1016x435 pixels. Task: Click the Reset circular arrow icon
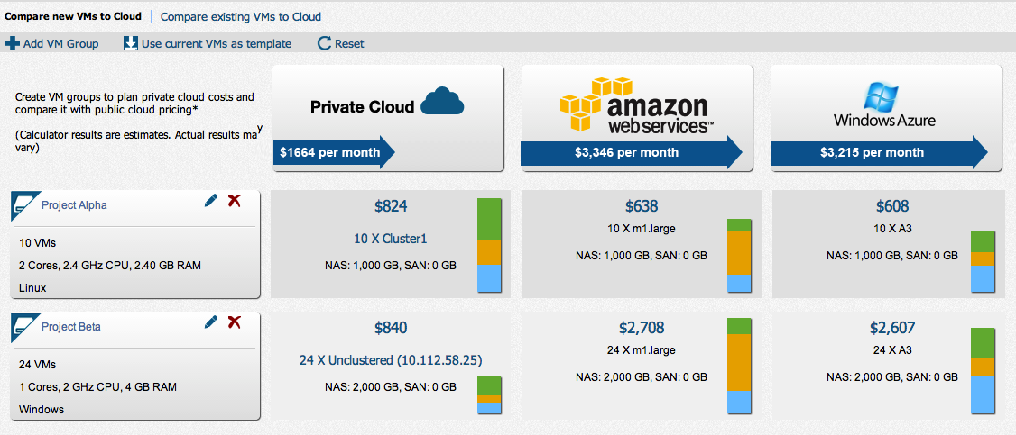[324, 44]
